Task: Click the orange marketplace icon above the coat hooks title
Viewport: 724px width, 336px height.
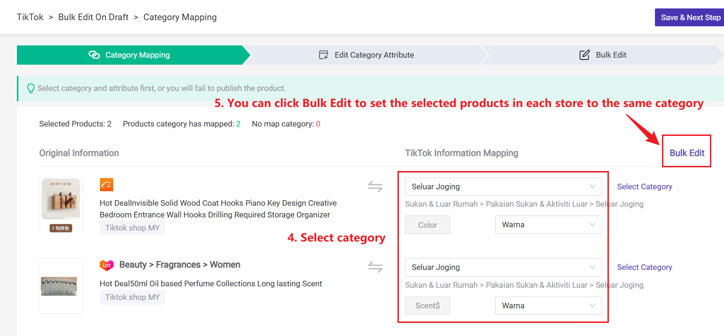Action: click(107, 185)
